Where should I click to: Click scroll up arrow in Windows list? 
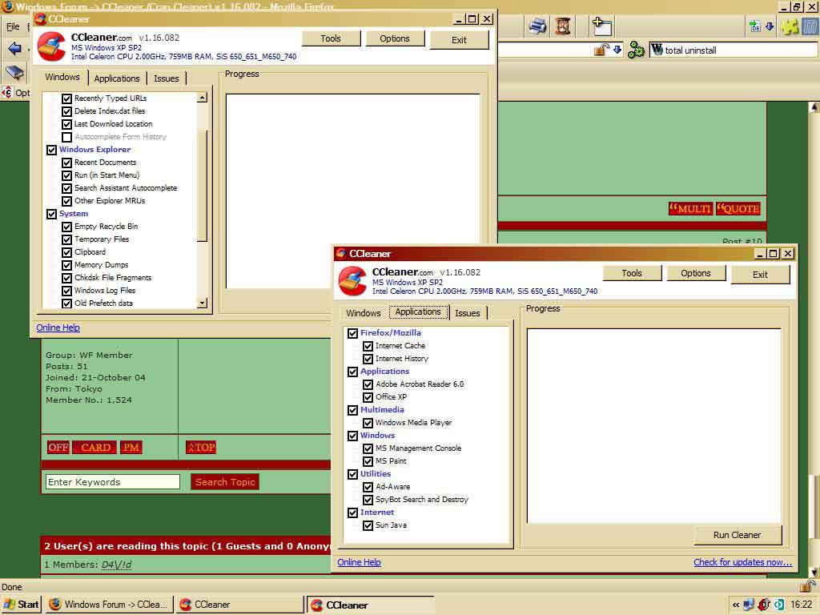click(x=203, y=97)
